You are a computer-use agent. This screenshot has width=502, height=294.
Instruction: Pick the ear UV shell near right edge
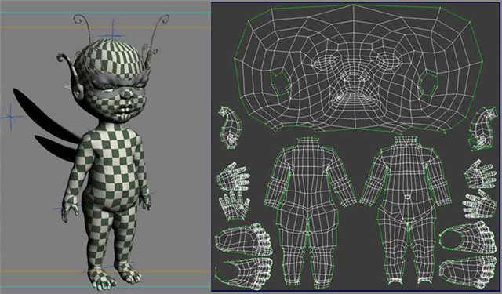pyautogui.click(x=484, y=129)
